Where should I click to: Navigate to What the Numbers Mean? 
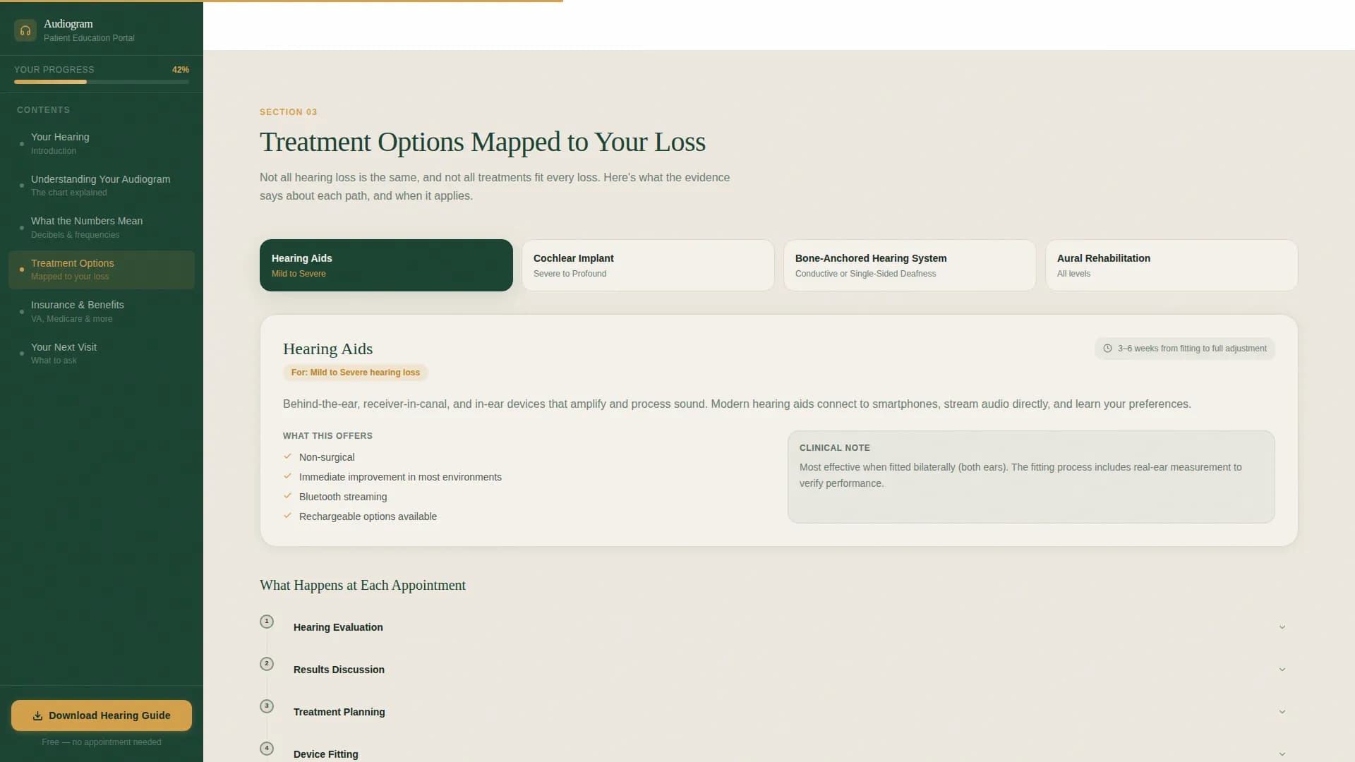pyautogui.click(x=102, y=227)
